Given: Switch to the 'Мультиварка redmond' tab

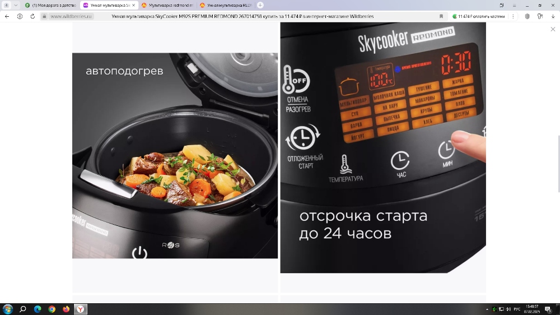Looking at the screenshot, I should point(167,6).
